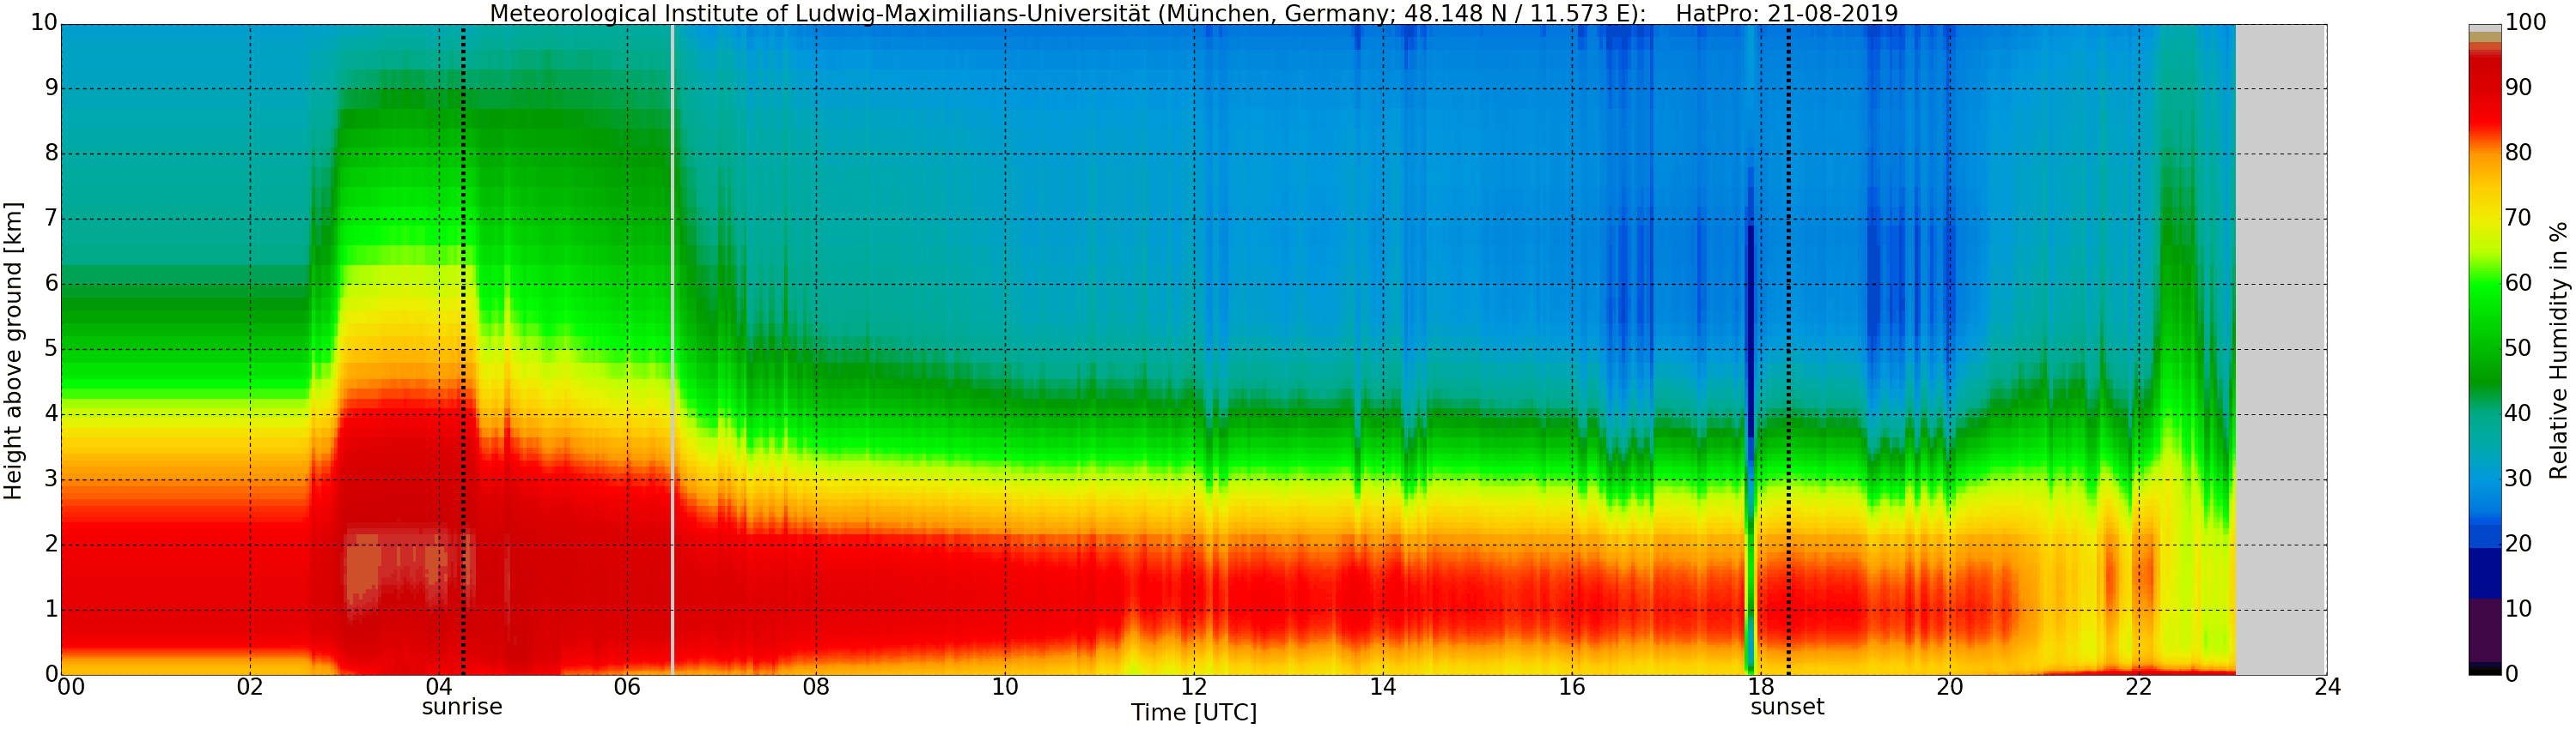Click the colorbar tick label '90'
This screenshot has height=729, width=2576.
tap(2518, 87)
